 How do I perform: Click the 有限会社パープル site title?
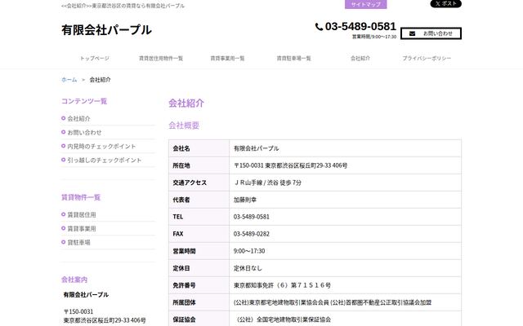coord(106,30)
